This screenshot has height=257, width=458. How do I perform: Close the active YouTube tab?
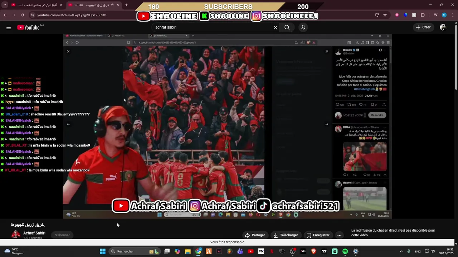[118, 5]
